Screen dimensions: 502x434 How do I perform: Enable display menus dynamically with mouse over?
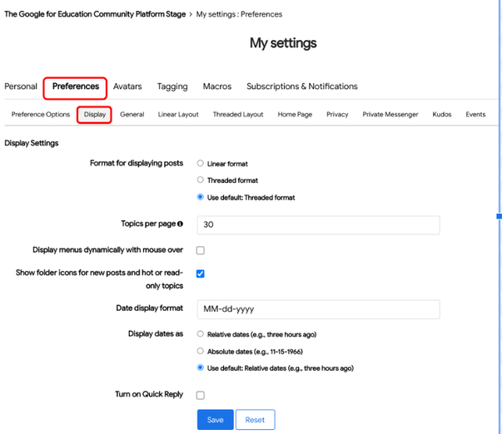click(x=201, y=250)
